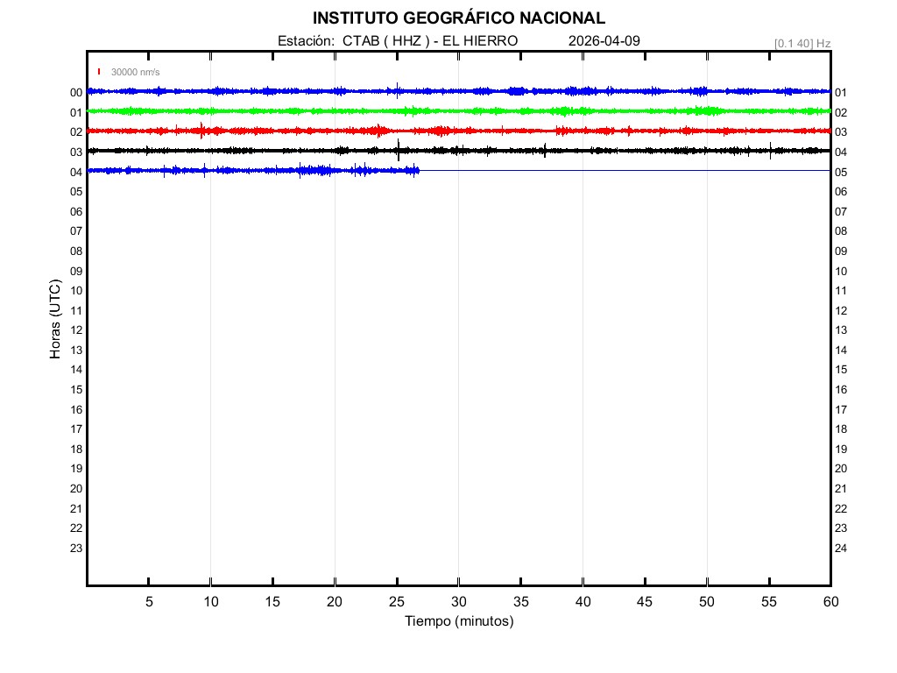
Task: Click the "00" hour label on left axis
Action: 76,92
